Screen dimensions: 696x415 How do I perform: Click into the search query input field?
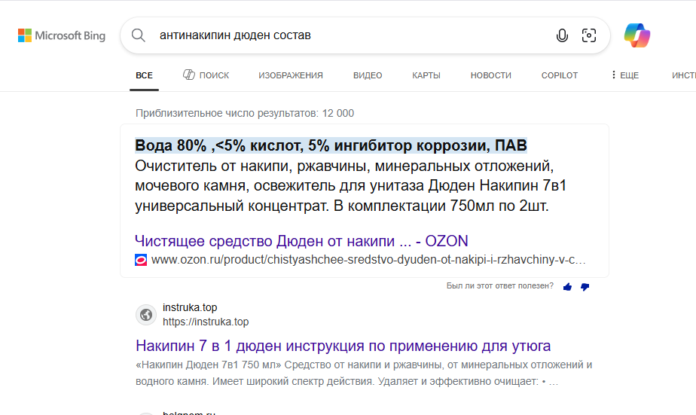tap(346, 35)
